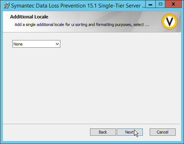This screenshot has width=184, height=144.
Task: Click the separator line above buttons
Action: 91,124
